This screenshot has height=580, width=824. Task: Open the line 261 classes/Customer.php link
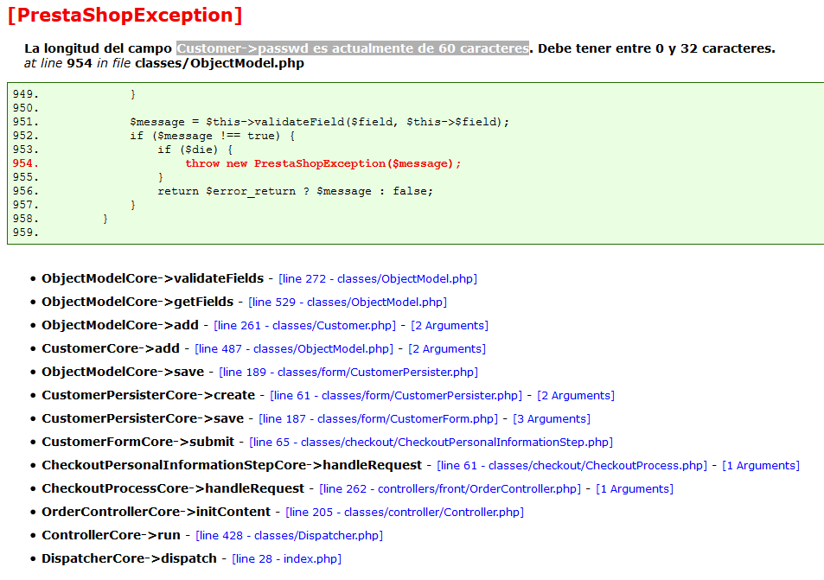[305, 326]
